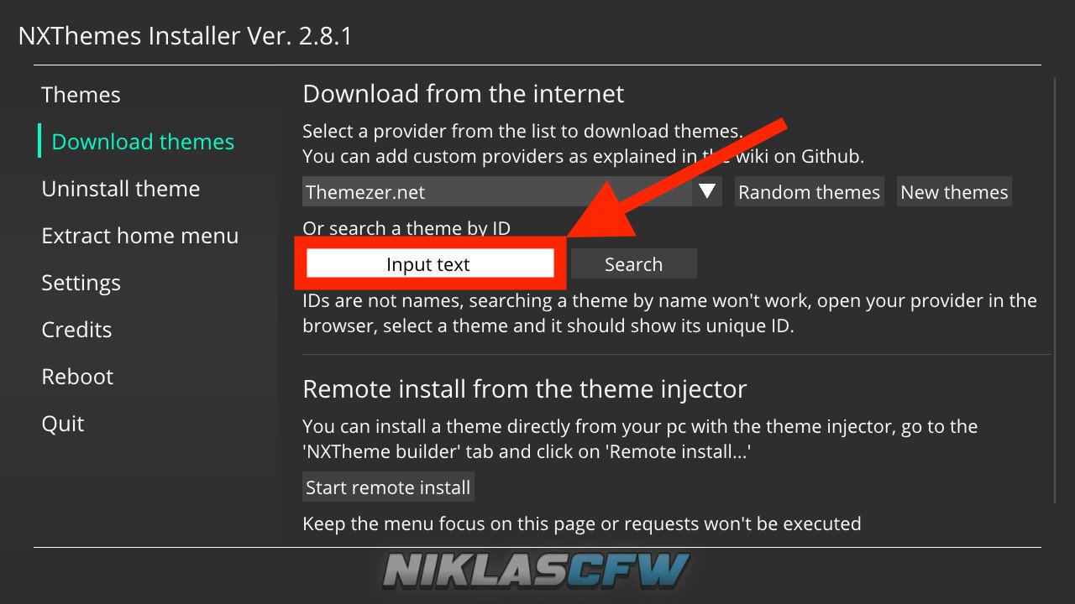
Task: Select Download themes in sidebar
Action: [x=143, y=142]
